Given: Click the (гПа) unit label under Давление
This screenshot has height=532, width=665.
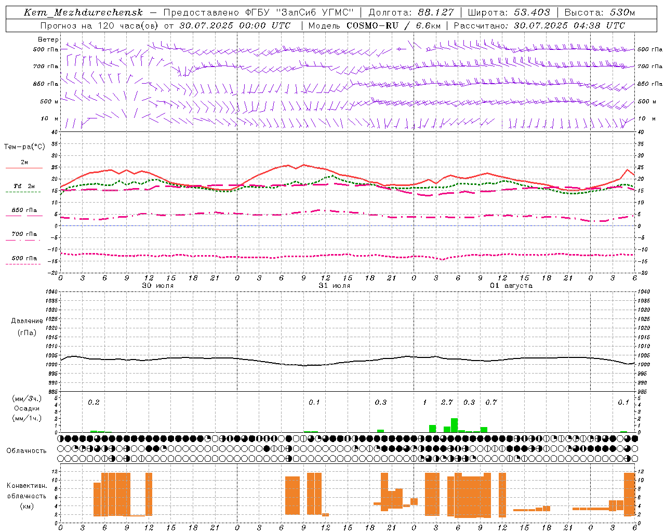Looking at the screenshot, I should pyautogui.click(x=27, y=332).
